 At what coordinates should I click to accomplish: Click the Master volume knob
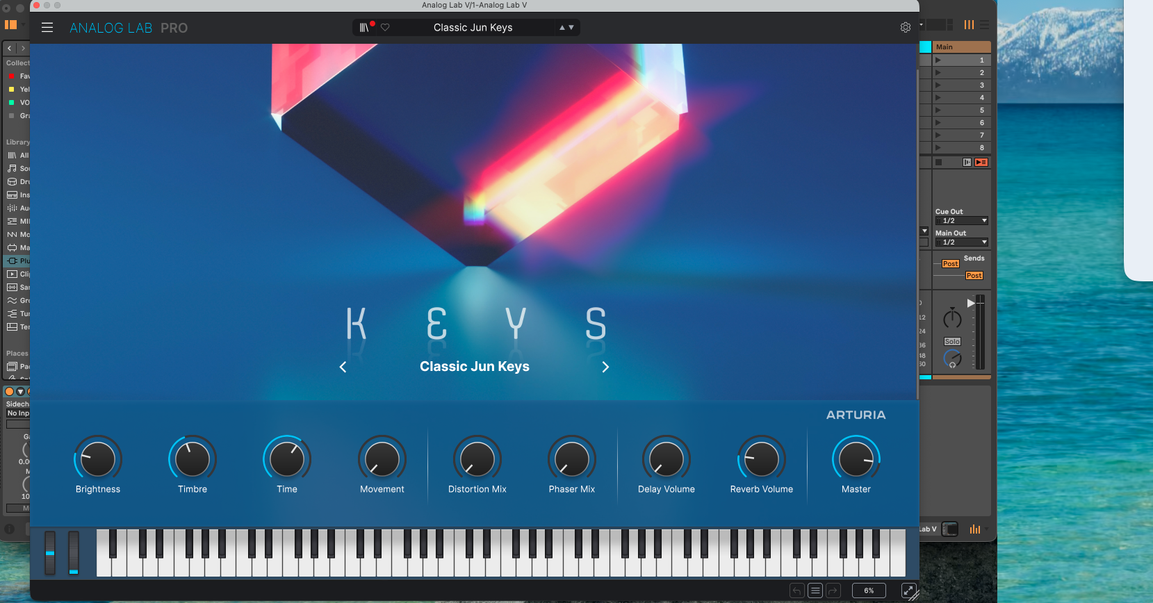[856, 459]
